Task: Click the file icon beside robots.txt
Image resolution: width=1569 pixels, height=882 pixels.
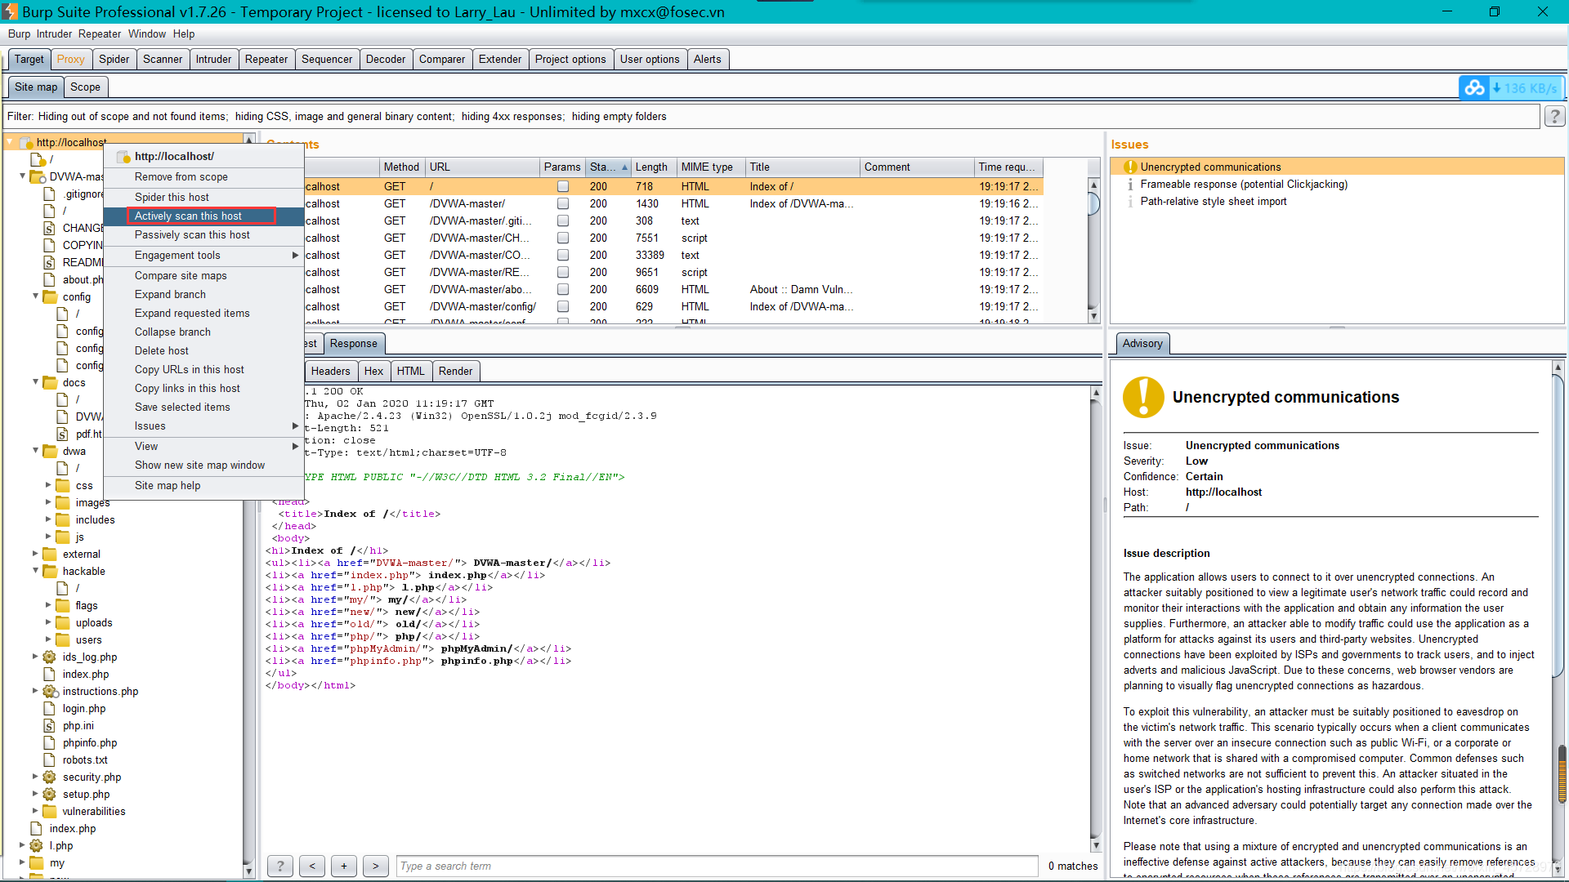Action: [49, 759]
